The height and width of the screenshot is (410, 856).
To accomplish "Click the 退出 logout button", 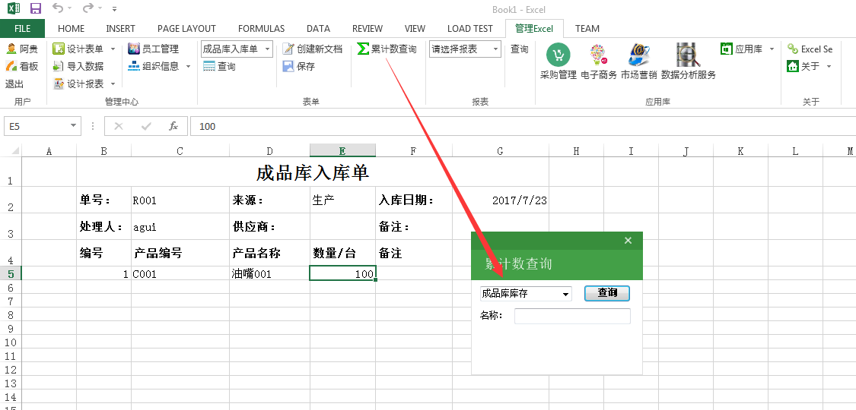I will [x=14, y=84].
